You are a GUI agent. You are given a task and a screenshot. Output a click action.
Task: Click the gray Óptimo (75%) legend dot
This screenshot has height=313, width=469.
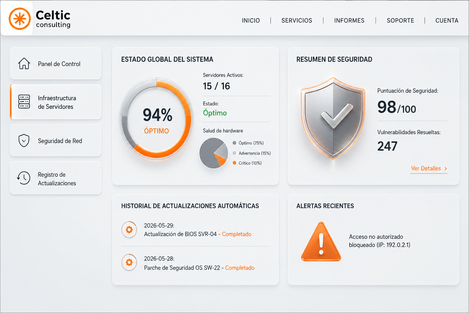(x=234, y=143)
